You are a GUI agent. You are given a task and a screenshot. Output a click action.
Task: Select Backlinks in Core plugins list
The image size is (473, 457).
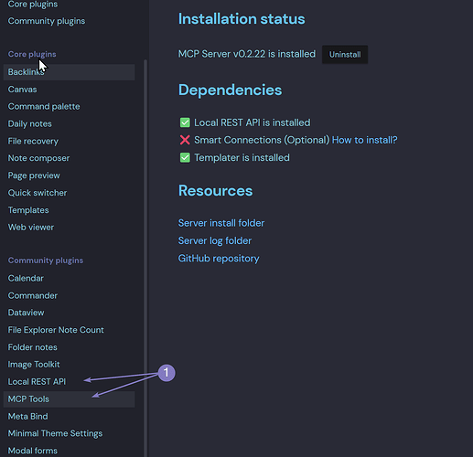pyautogui.click(x=69, y=72)
